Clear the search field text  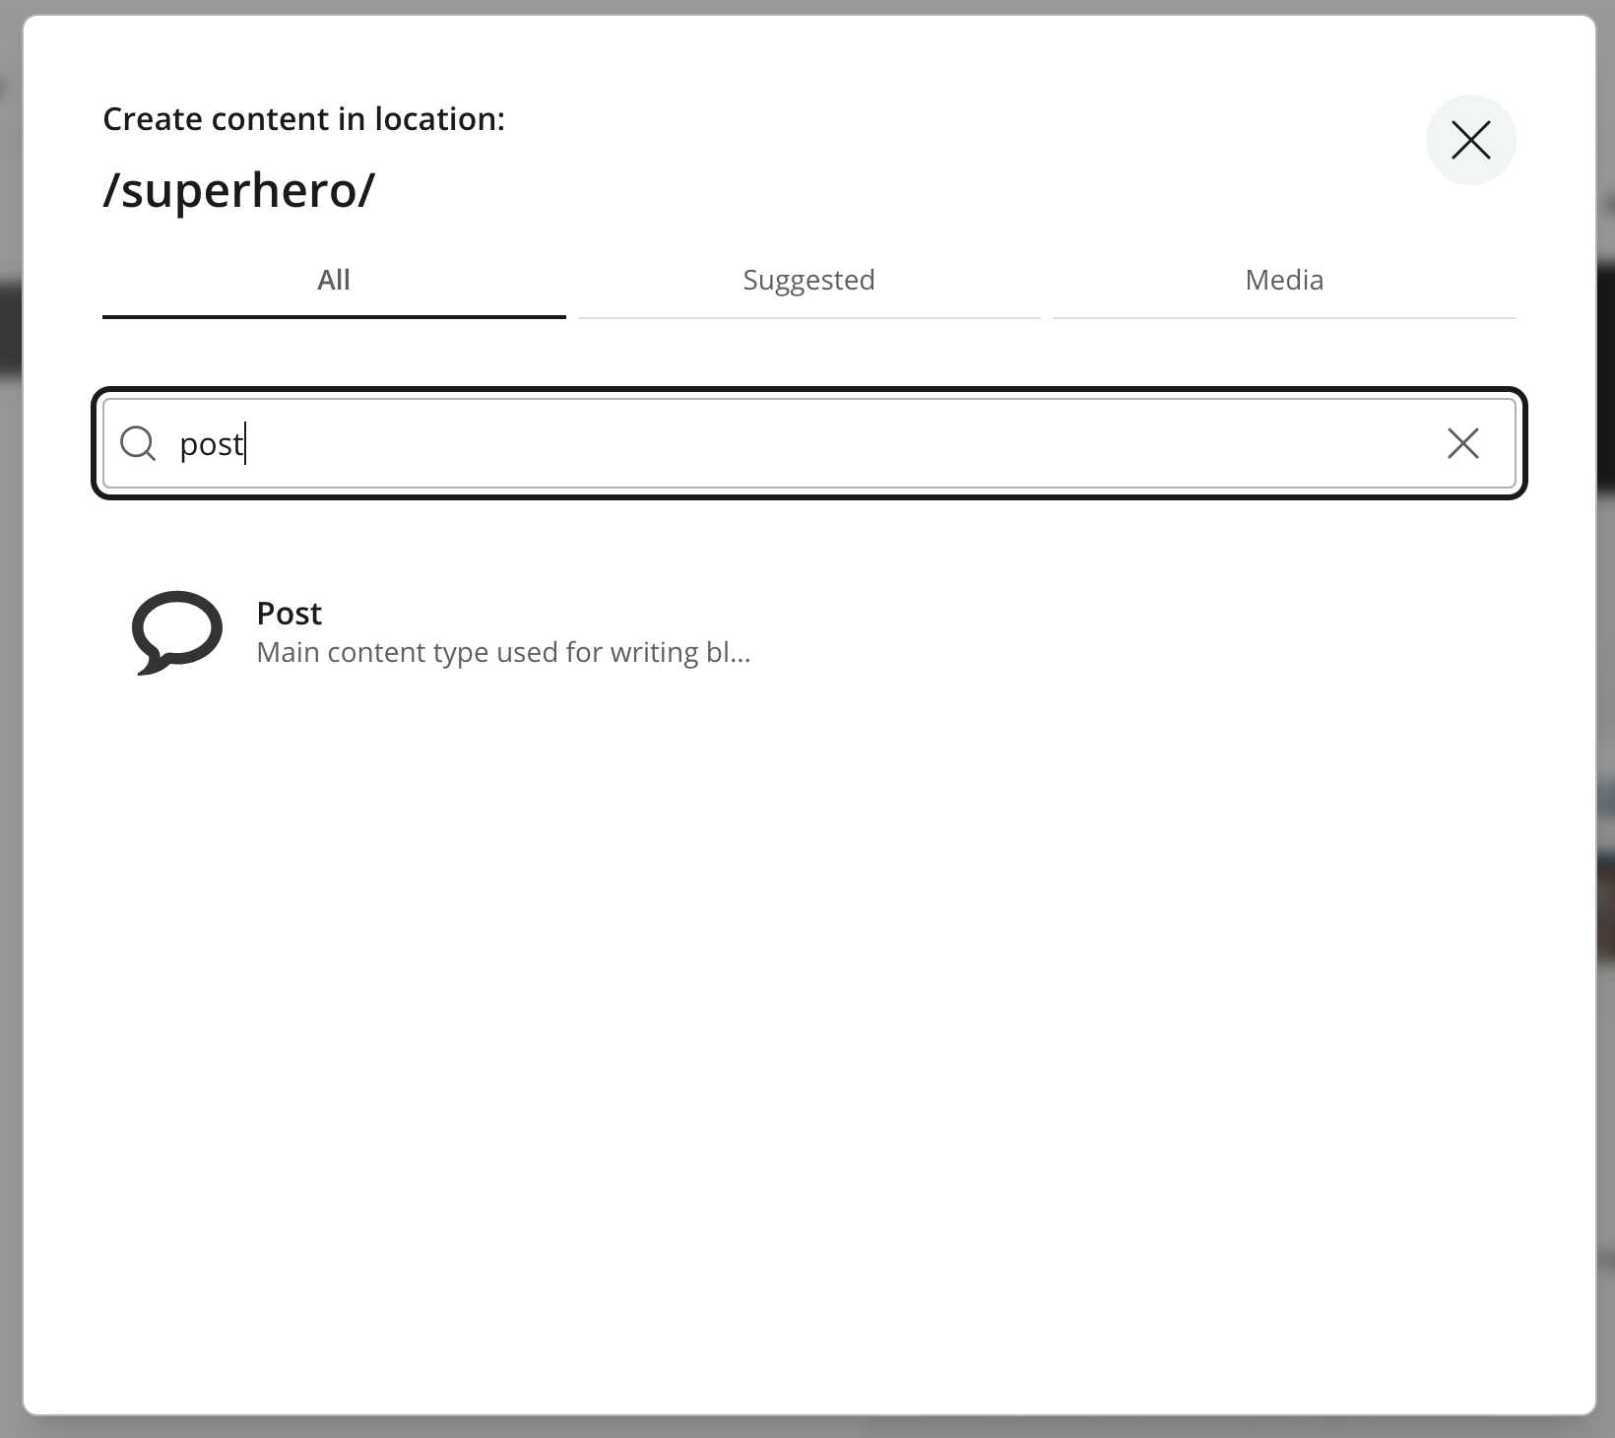coord(1463,443)
